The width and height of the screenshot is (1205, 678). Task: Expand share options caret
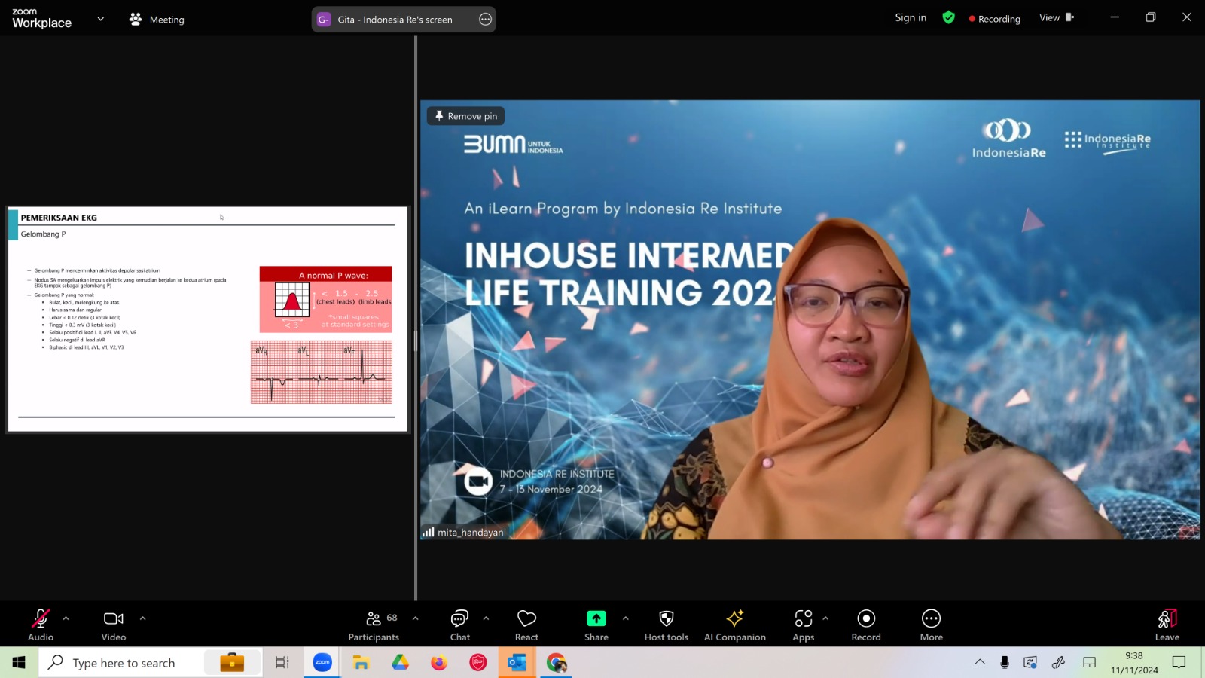pos(625,618)
